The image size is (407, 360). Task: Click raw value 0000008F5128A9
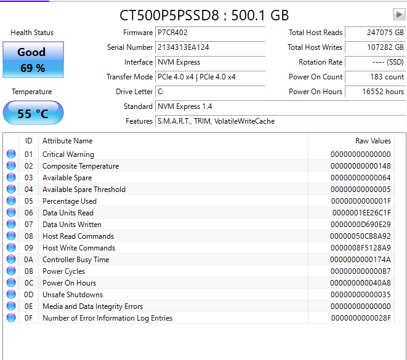[x=361, y=248]
